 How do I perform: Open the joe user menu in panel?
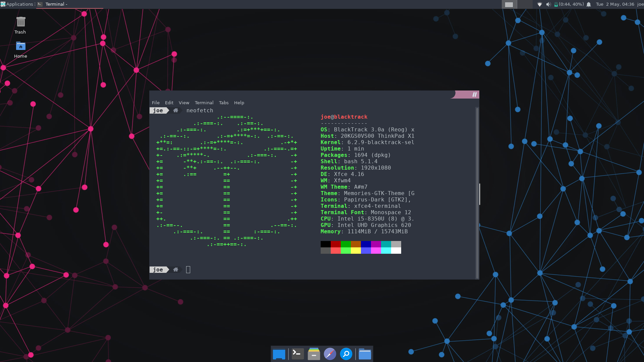pyautogui.click(x=640, y=4)
